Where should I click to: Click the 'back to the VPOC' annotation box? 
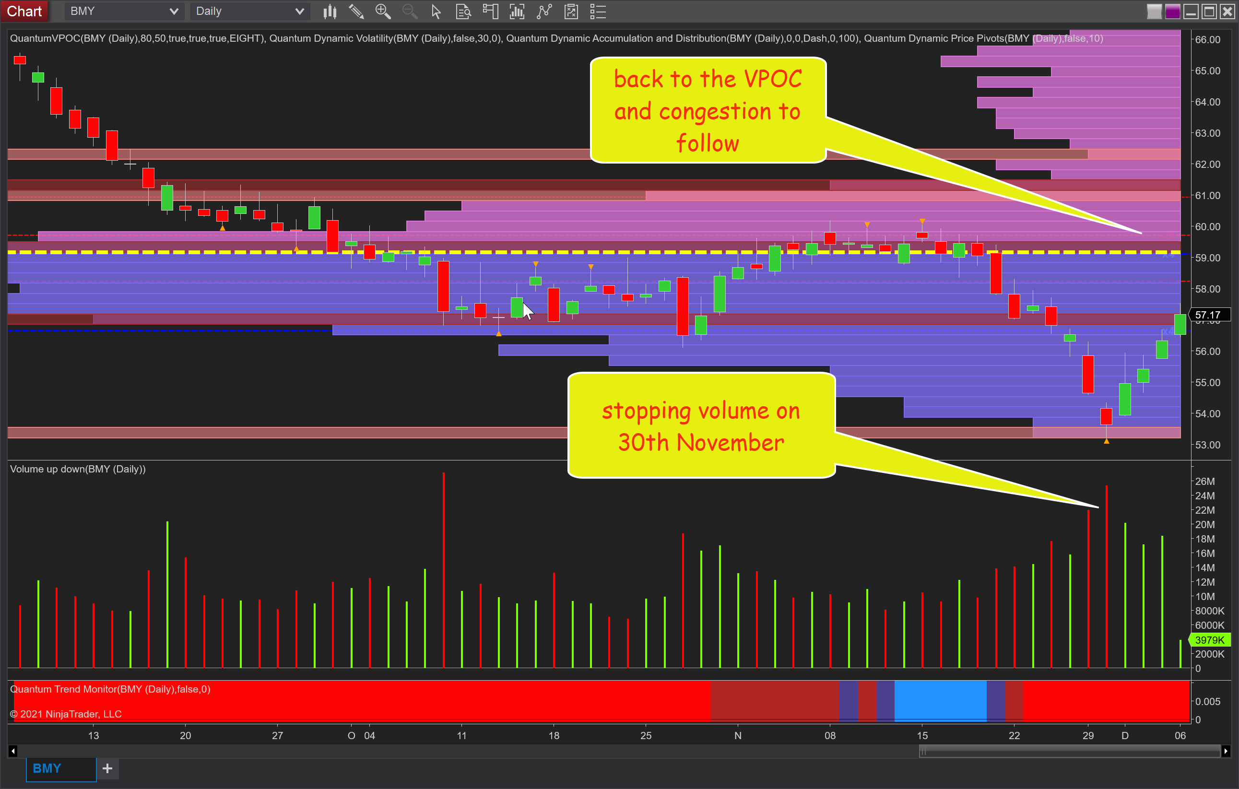[x=708, y=111]
